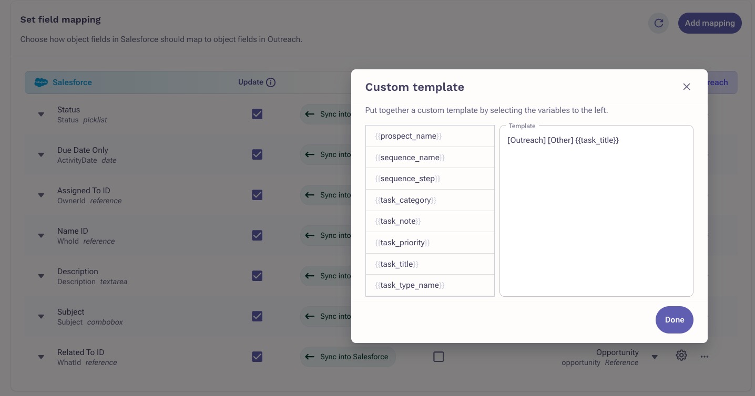
Task: Click the Update info icon
Action: tap(271, 82)
